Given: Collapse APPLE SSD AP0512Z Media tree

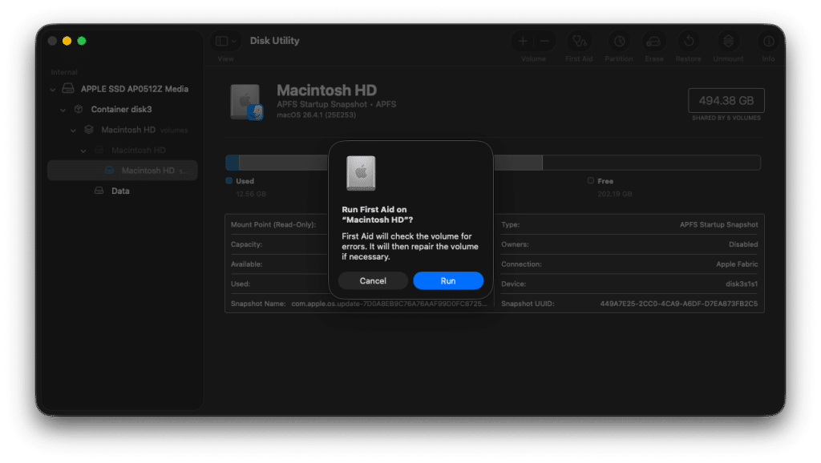Looking at the screenshot, I should point(53,90).
